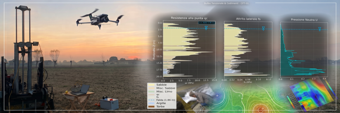
Task: Click the laptop on the wooden table
Action: pos(80,90)
